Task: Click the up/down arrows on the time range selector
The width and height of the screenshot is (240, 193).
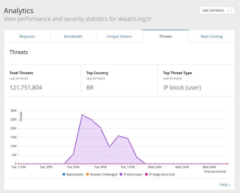Action: pyautogui.click(x=231, y=10)
